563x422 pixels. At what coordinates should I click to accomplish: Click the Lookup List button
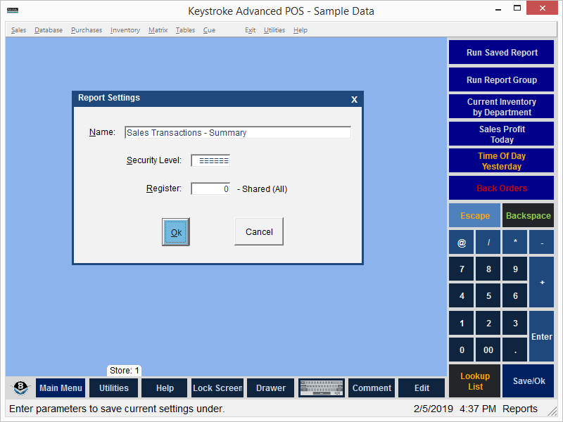pos(475,381)
